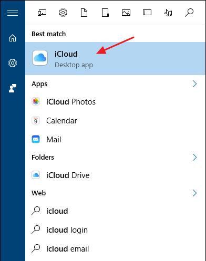
Task: Filter results by Settings gear icon
Action: coord(63,13)
